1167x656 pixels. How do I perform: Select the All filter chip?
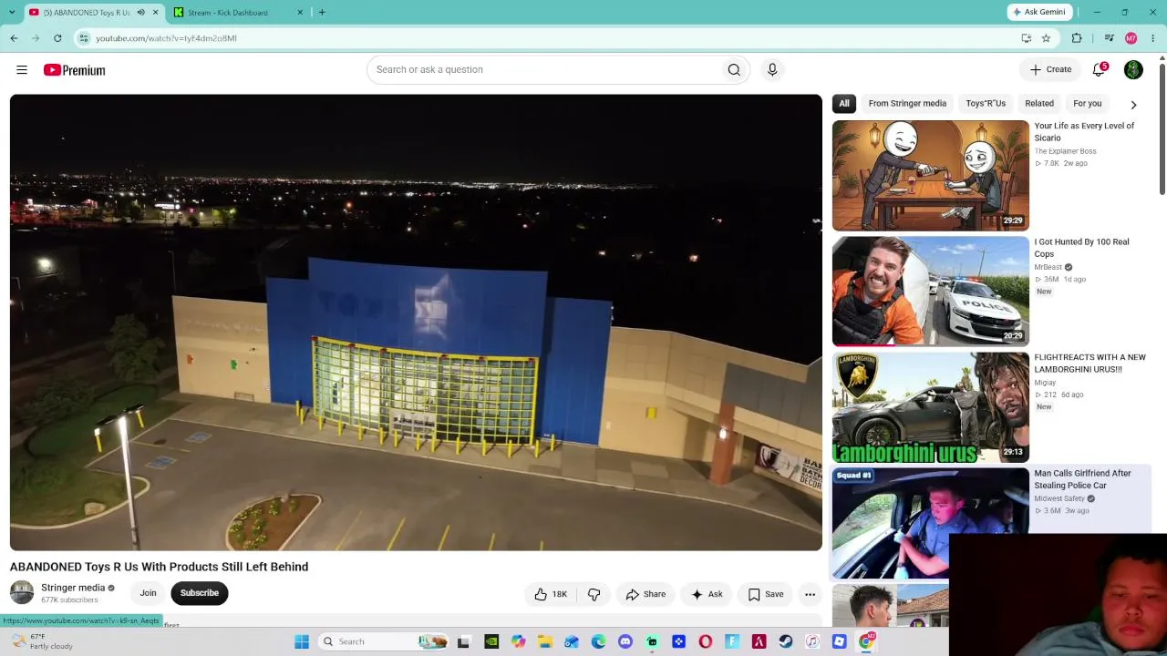pos(844,103)
